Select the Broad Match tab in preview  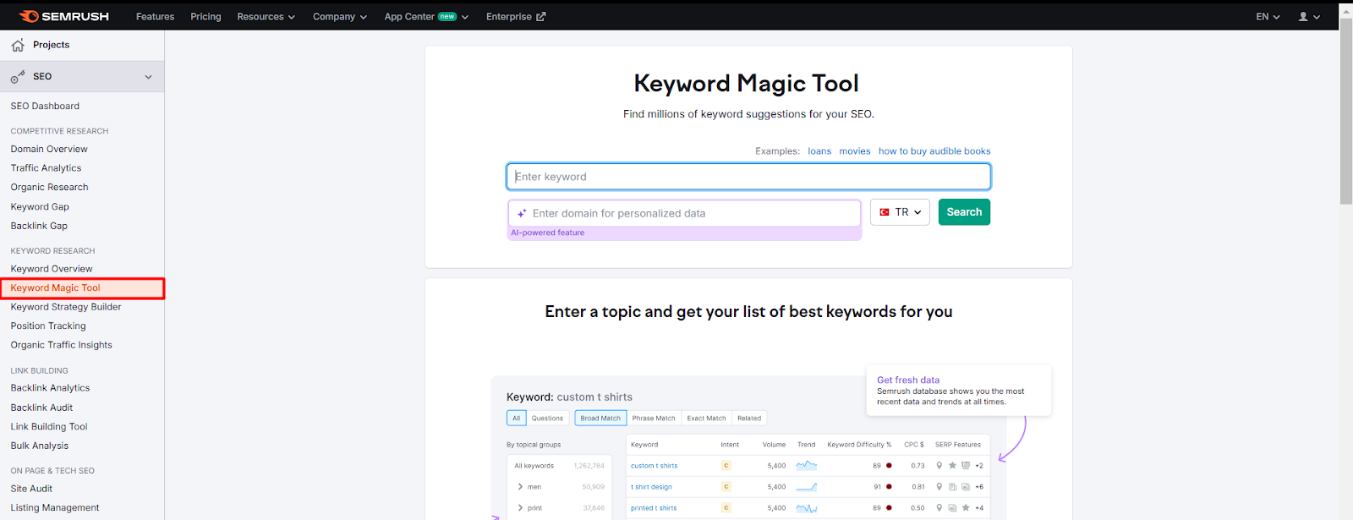coord(600,418)
